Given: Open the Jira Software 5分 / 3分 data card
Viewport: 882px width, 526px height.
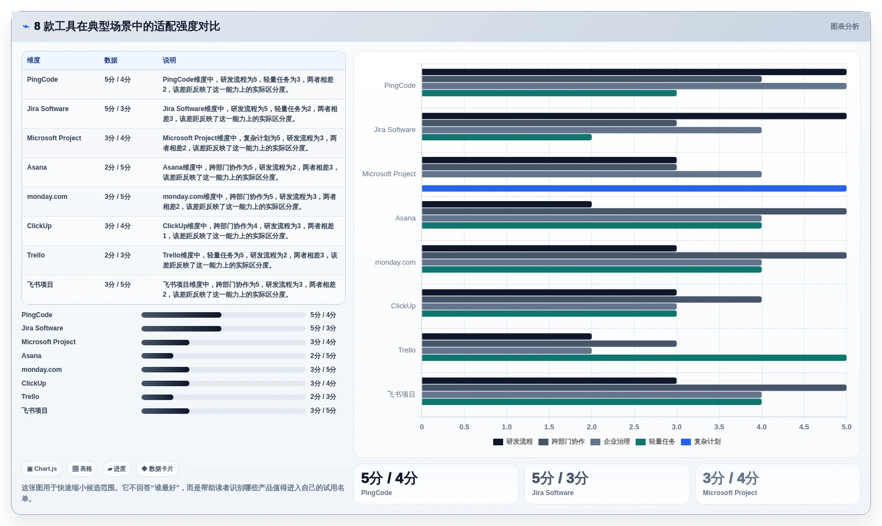Looking at the screenshot, I should point(607,484).
